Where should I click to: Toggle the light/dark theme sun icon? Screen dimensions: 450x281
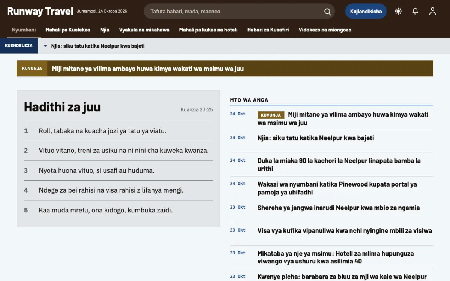pyautogui.click(x=398, y=11)
